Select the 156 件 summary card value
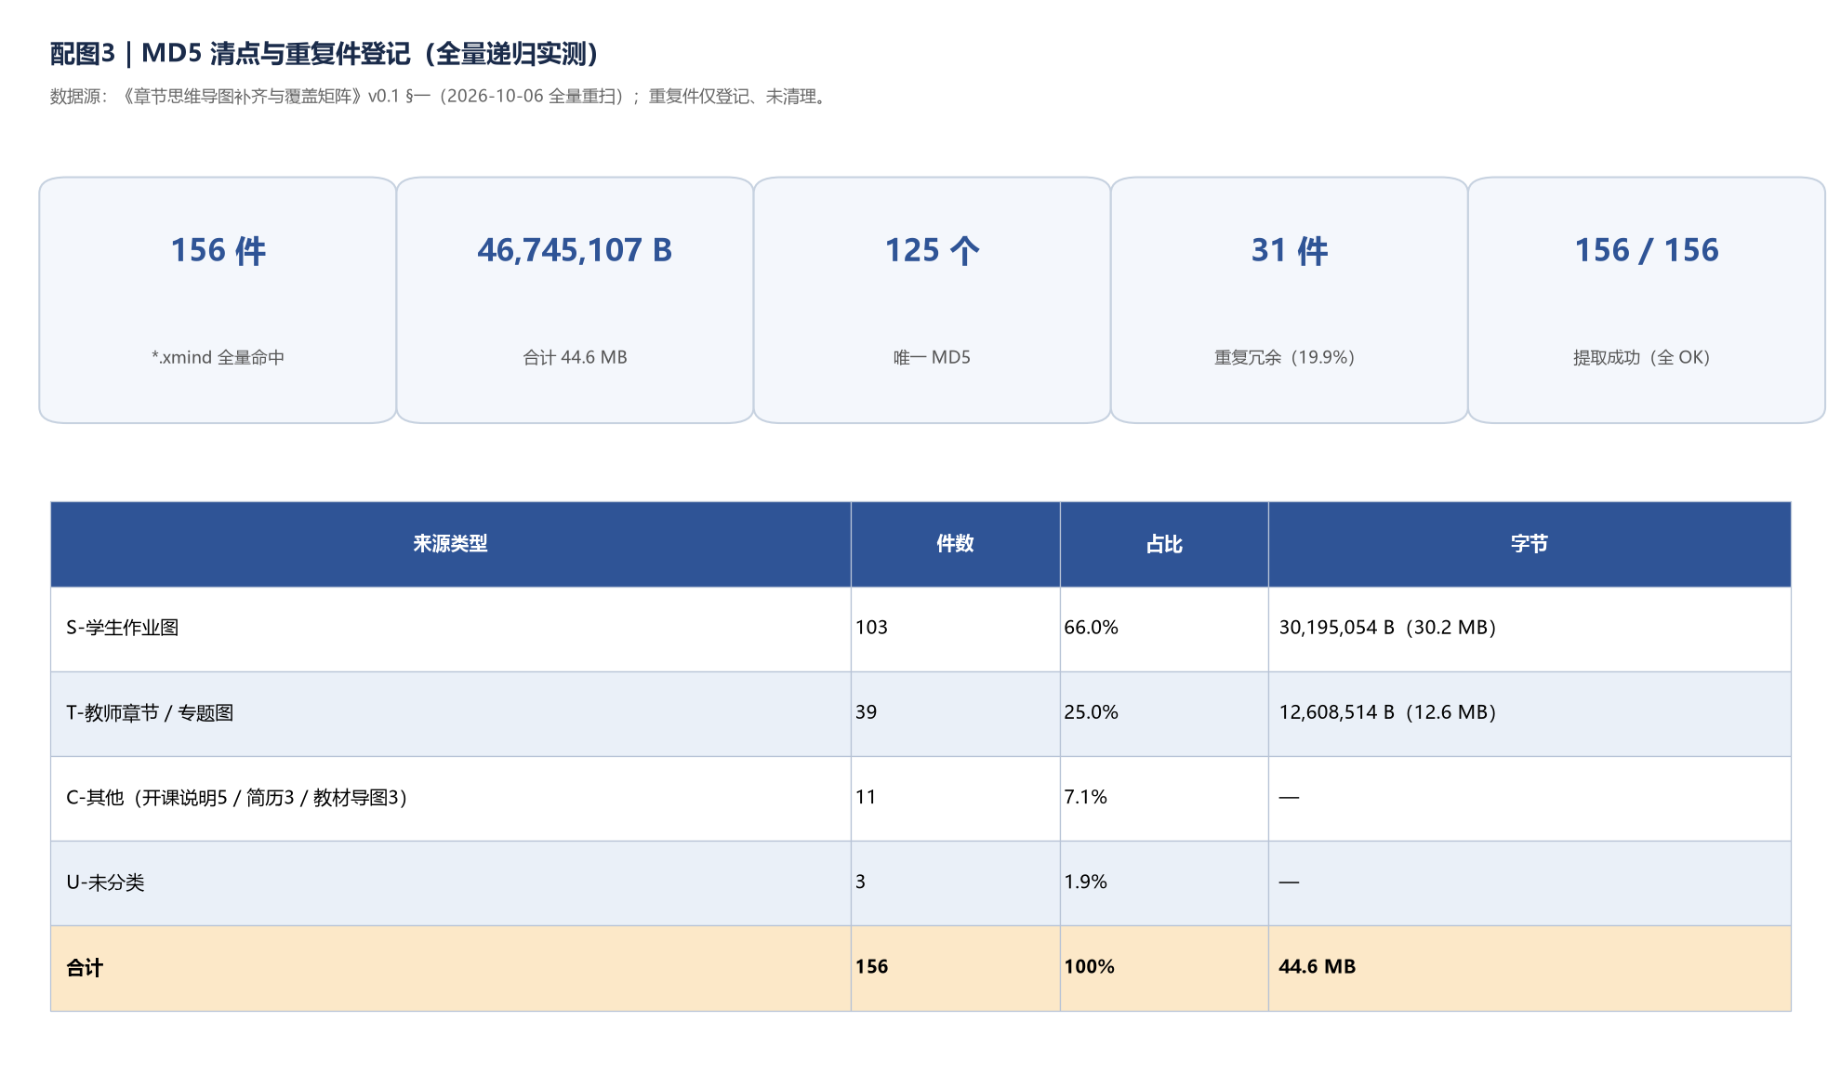This screenshot has width=1841, height=1088. click(218, 250)
